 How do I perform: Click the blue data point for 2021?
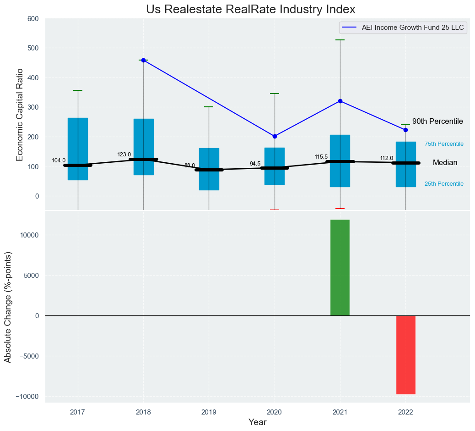[x=340, y=101]
